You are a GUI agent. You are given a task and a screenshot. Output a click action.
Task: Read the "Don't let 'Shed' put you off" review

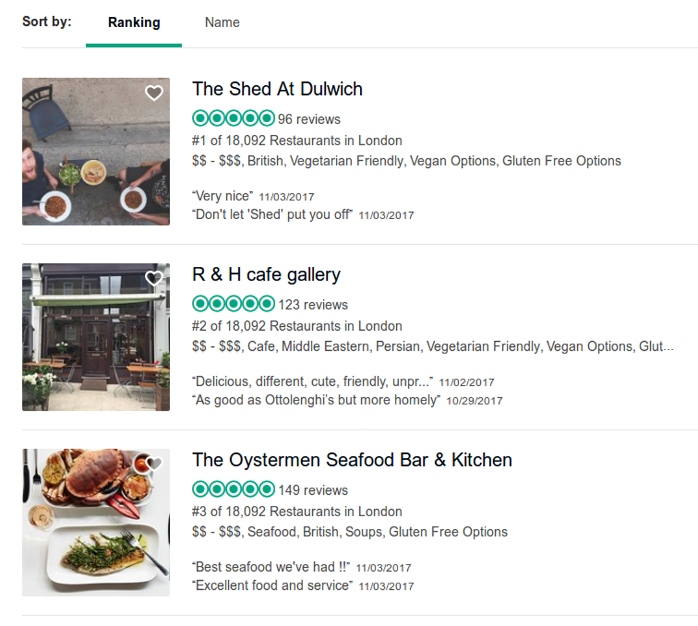[x=273, y=214]
